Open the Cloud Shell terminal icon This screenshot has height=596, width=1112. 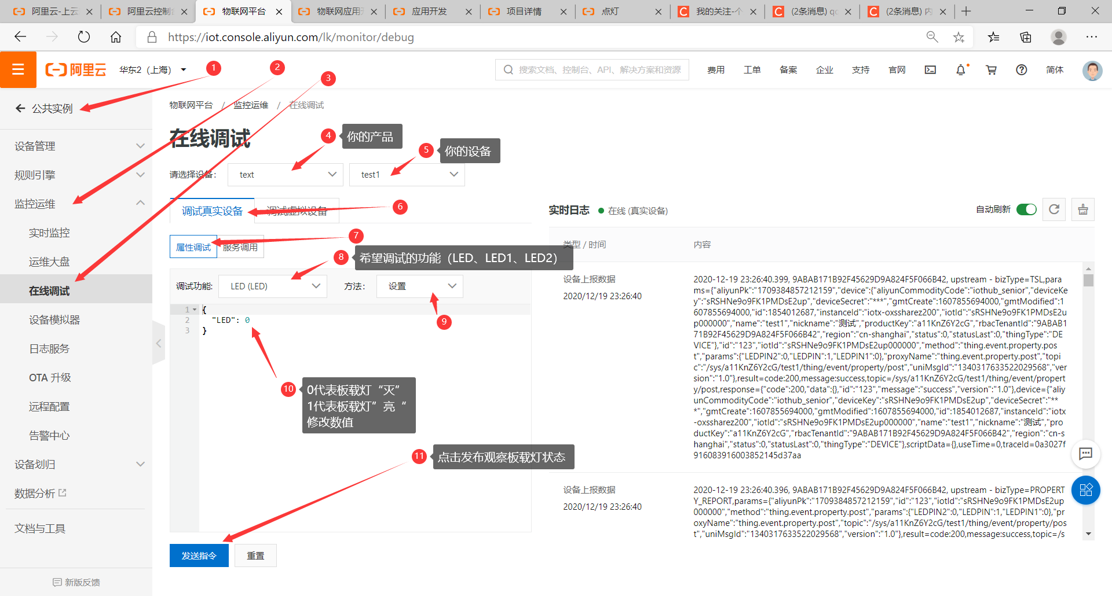point(930,69)
